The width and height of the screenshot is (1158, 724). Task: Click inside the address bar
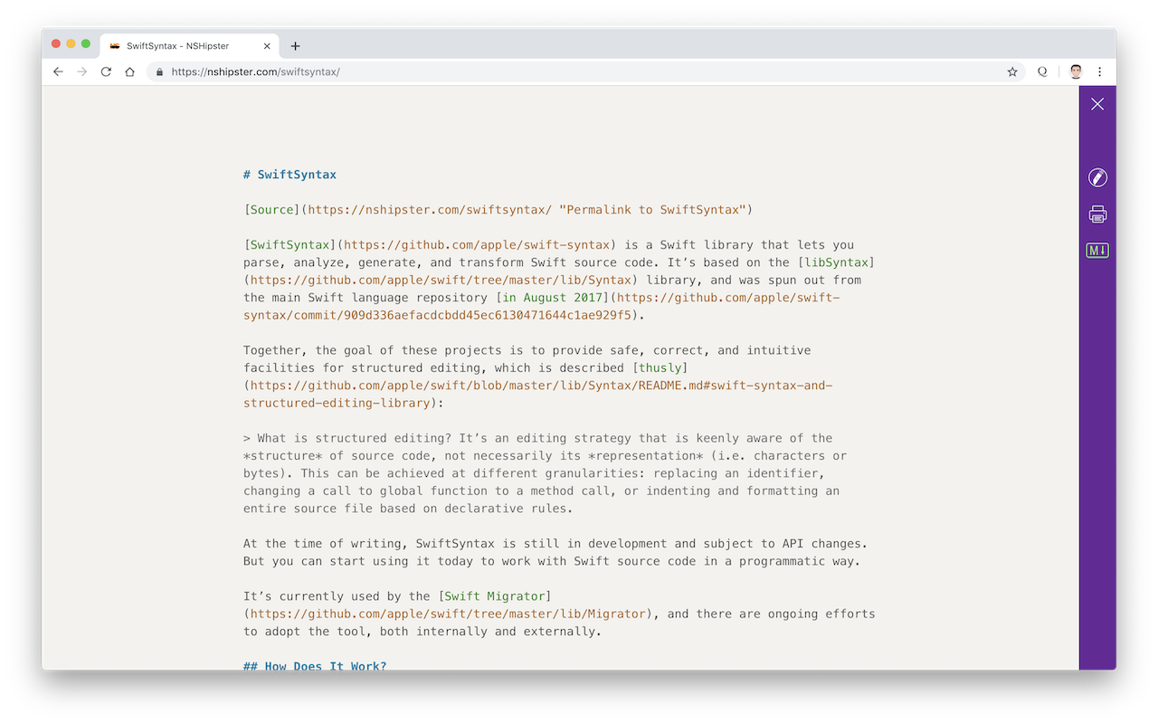(x=452, y=71)
